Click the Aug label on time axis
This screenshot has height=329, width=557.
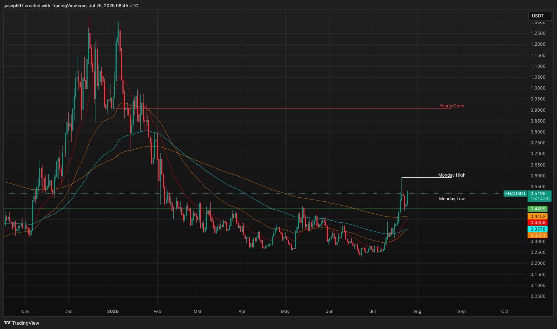tap(417, 312)
